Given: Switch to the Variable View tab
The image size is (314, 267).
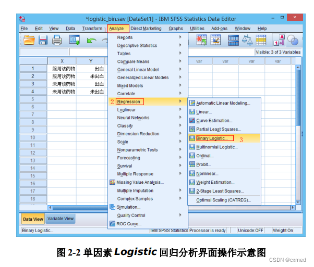Looking at the screenshot, I should 61,219.
